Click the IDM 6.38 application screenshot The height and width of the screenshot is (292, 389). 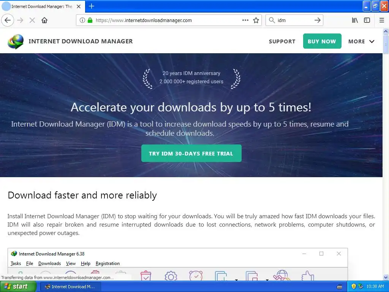(178, 265)
